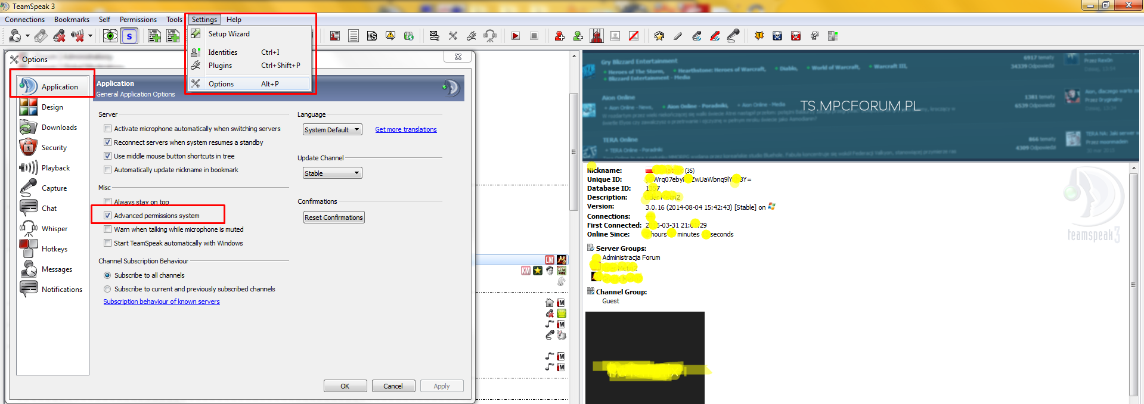Viewport: 1144px width, 404px height.
Task: Click the red-crossed microphone toolbar icon
Action: pyautogui.click(x=715, y=36)
